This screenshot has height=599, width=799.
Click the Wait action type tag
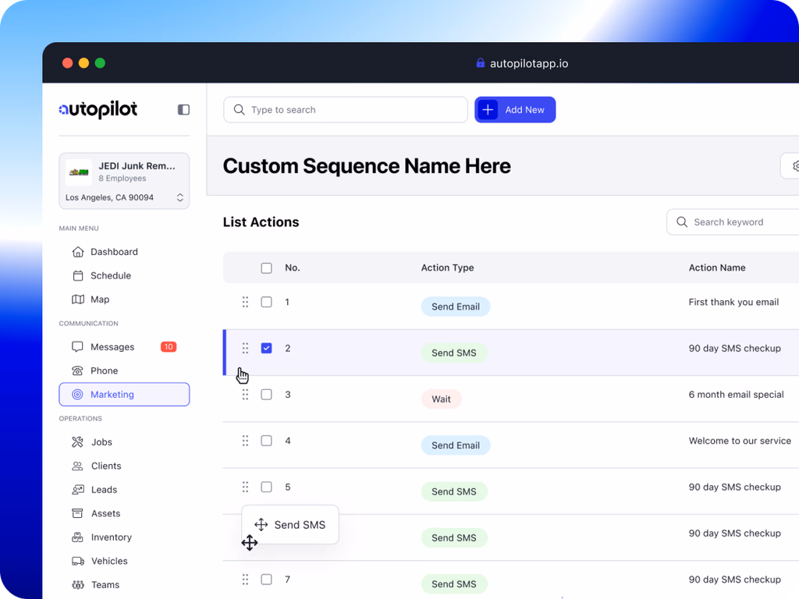click(x=441, y=399)
